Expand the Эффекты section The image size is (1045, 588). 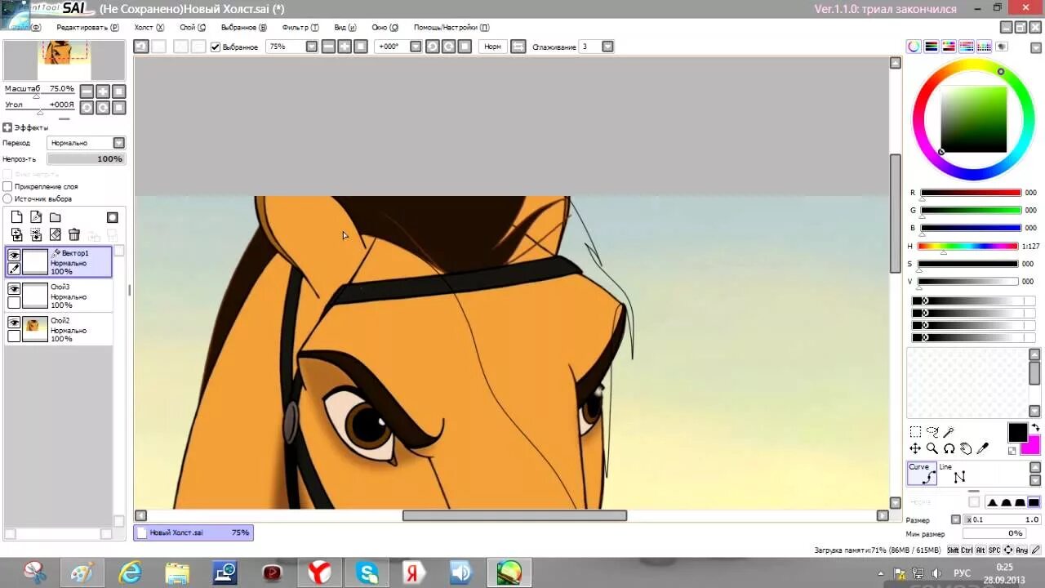point(7,127)
